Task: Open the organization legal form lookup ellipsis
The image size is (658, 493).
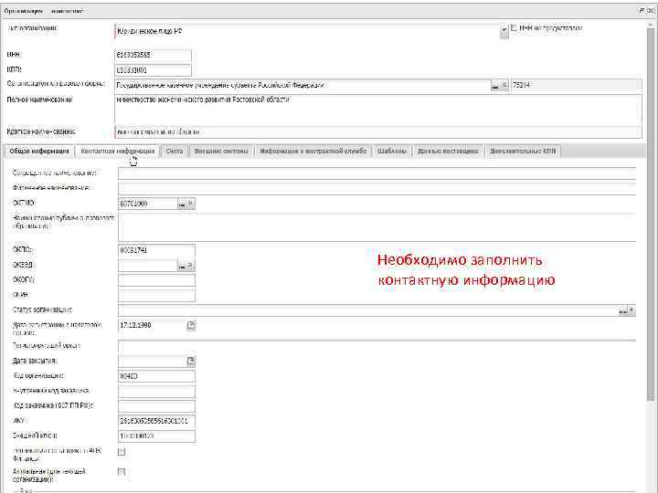Action: (x=495, y=86)
